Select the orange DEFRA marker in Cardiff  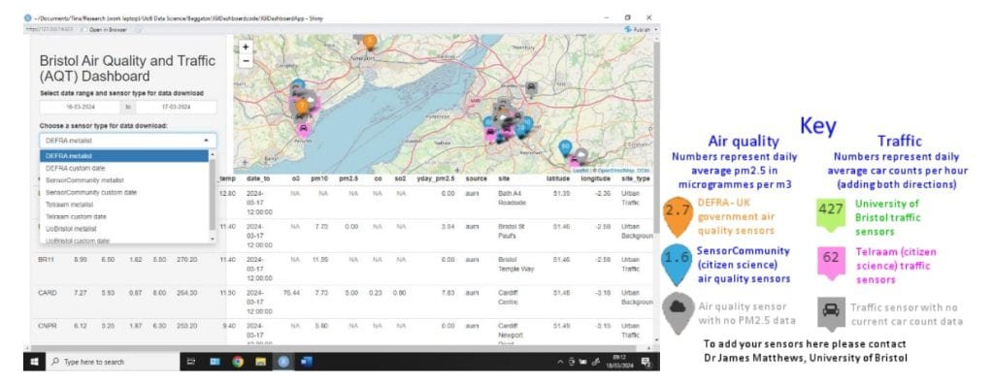point(303,107)
